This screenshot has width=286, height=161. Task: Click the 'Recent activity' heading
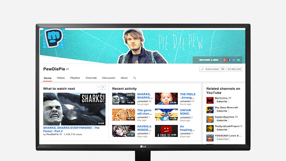[124, 88]
